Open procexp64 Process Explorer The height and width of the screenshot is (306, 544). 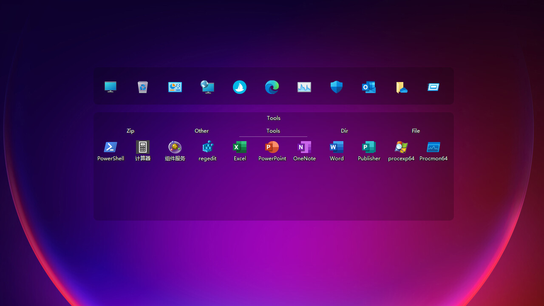click(x=401, y=151)
